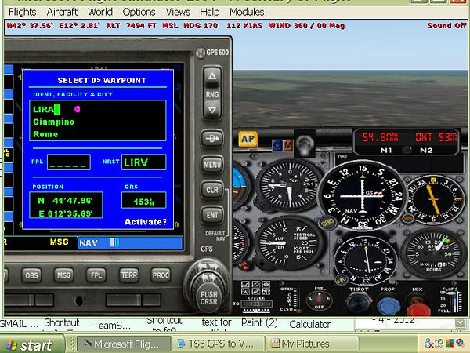Screen dimensions: 470x353
Task: Open the Modules menu
Action: click(x=247, y=12)
